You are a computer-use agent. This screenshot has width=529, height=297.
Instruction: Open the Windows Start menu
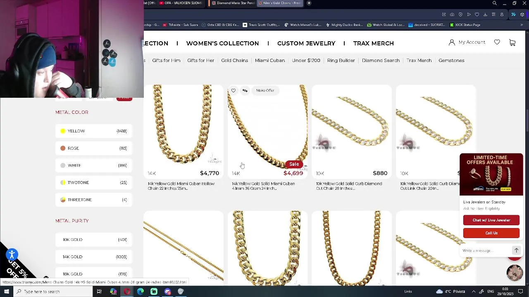pos(7,292)
